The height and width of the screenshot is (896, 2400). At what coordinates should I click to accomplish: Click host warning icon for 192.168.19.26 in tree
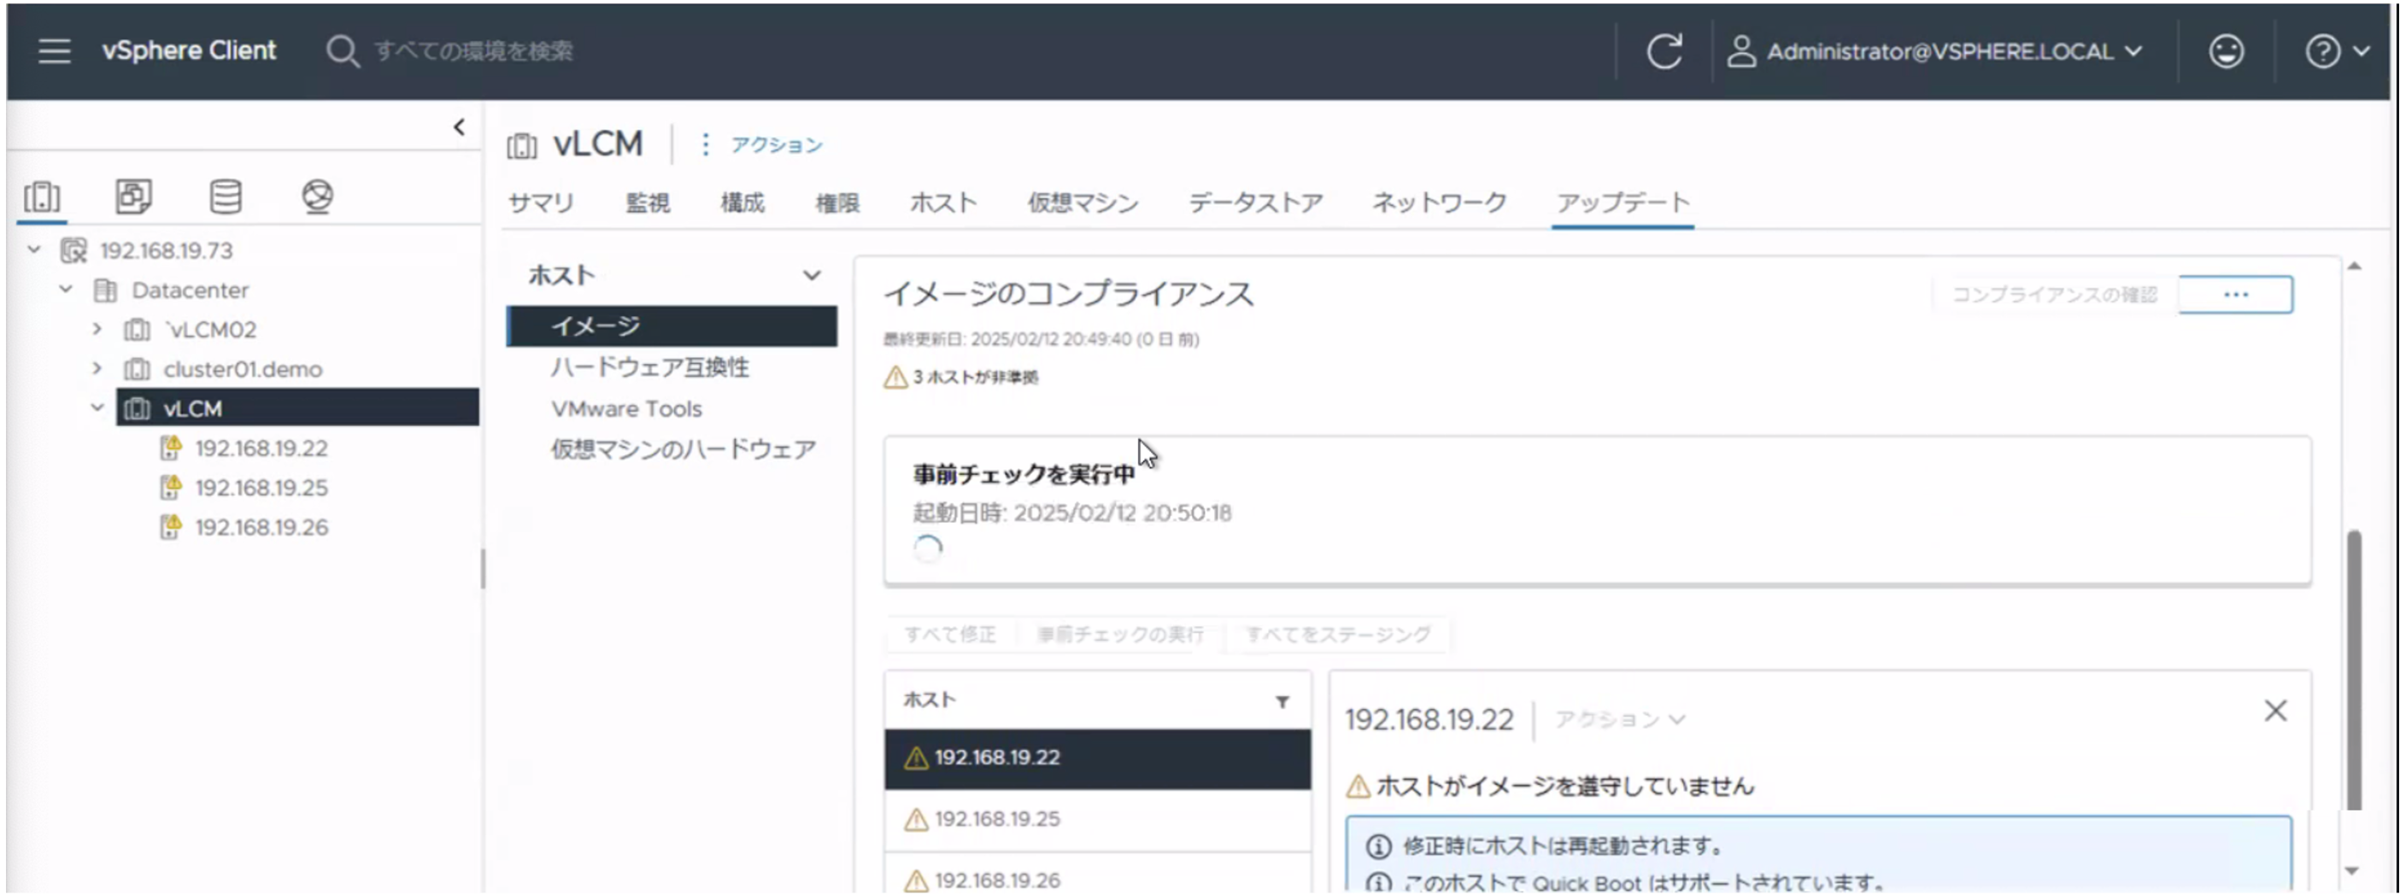pyautogui.click(x=171, y=527)
